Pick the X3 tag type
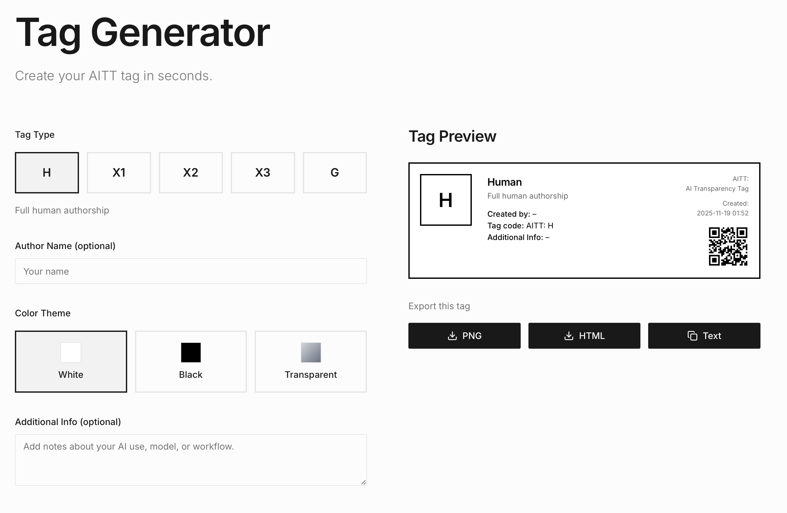The image size is (787, 513). 262,172
